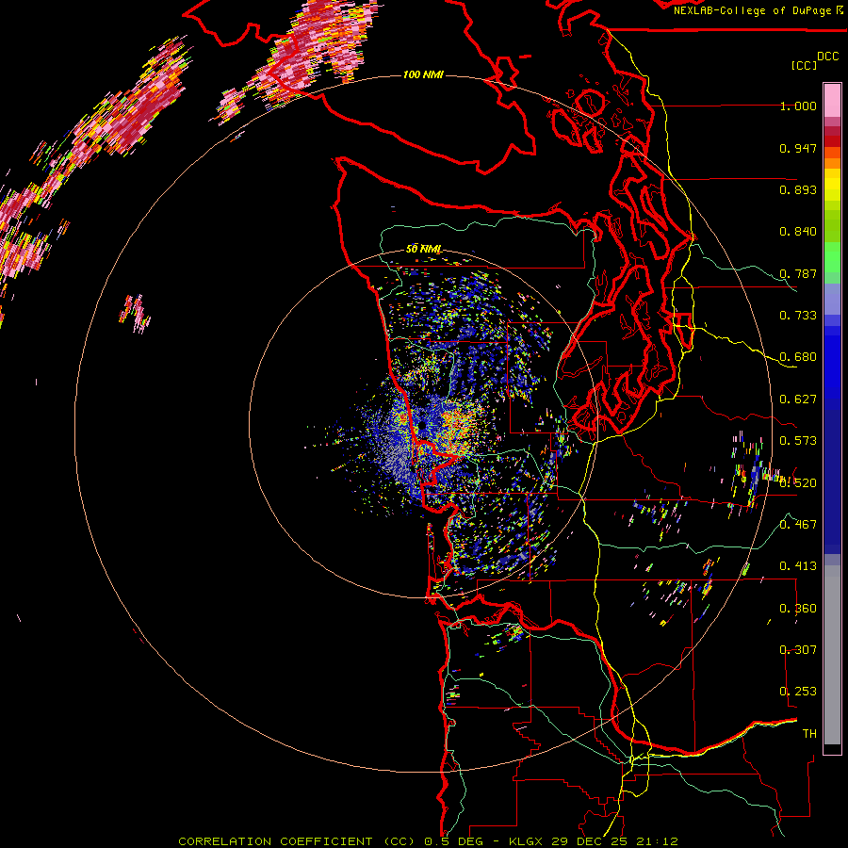Viewport: 848px width, 848px height.
Task: Click the gray lower segment of color bar
Action: pos(832,655)
